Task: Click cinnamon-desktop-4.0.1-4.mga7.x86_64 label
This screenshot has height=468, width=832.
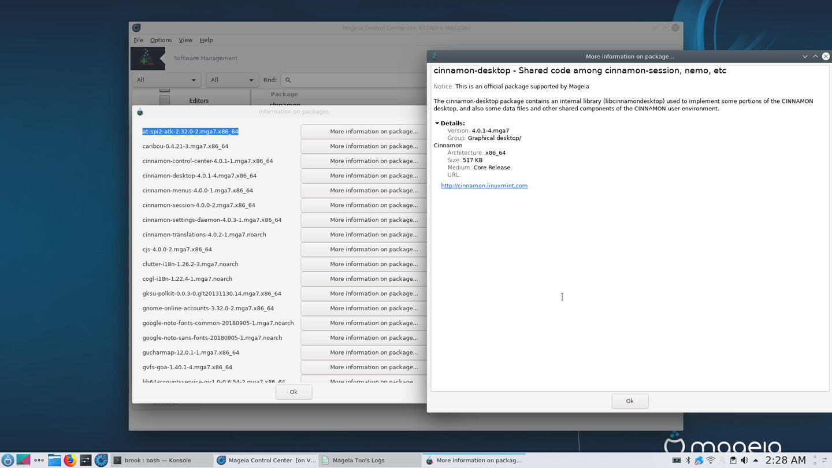Action: click(x=199, y=176)
